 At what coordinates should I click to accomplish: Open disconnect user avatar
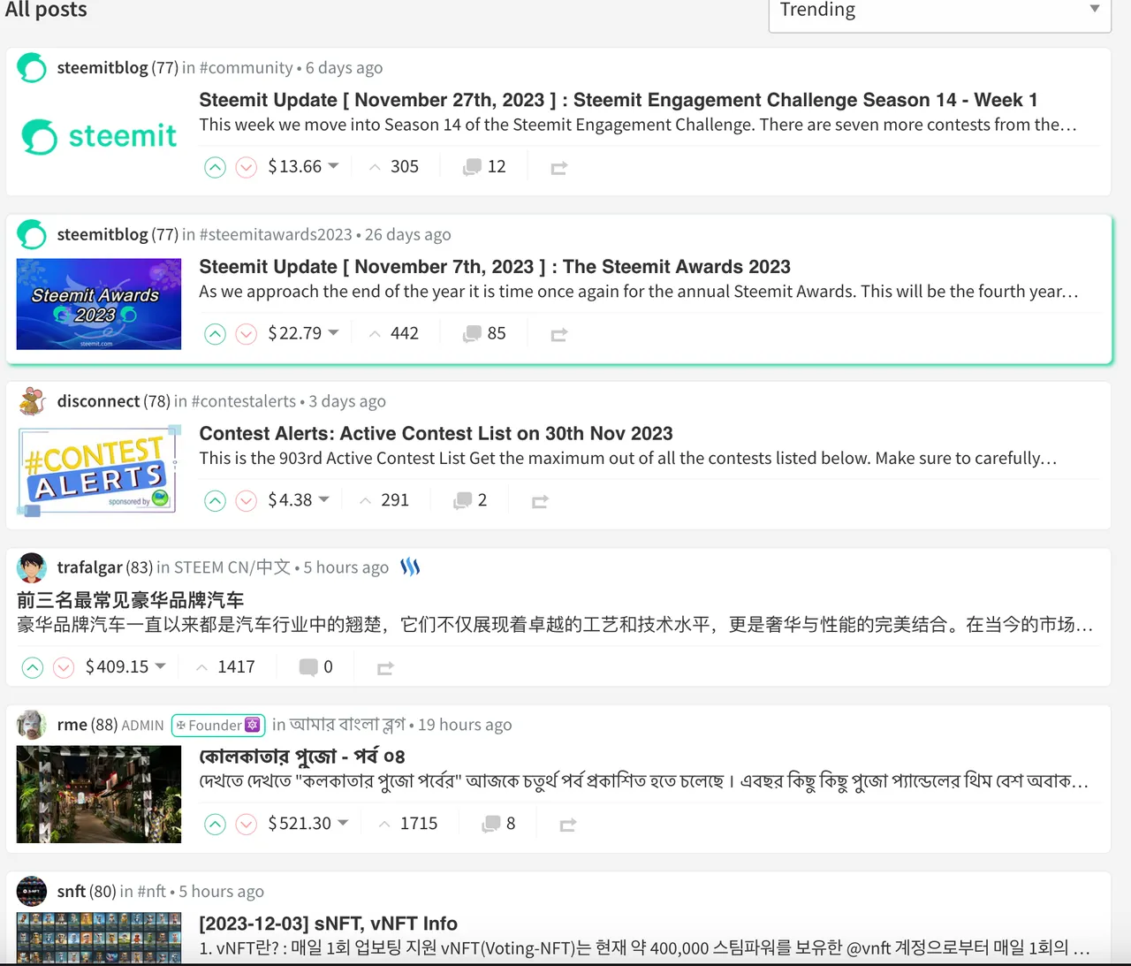click(32, 401)
